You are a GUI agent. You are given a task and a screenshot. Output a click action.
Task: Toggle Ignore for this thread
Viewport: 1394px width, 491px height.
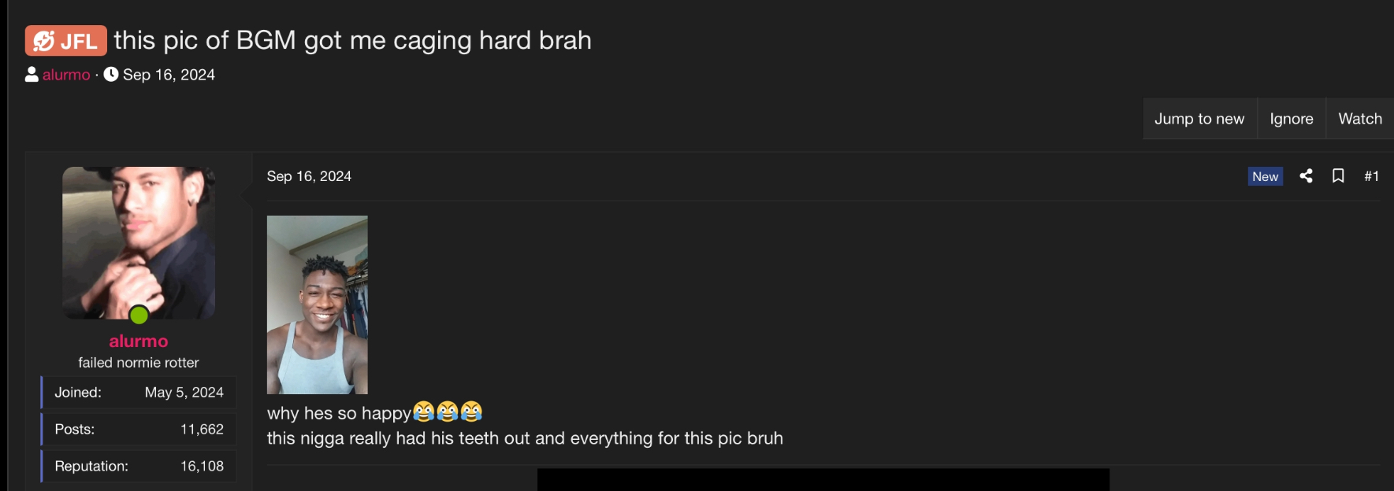point(1291,119)
